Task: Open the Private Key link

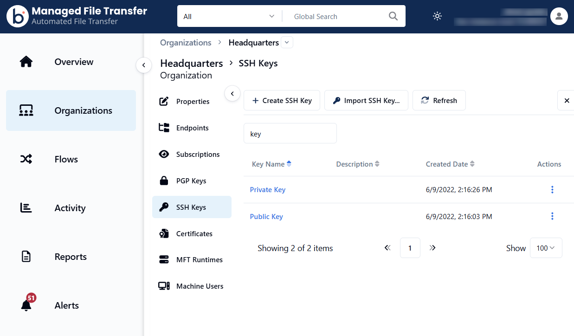Action: (x=268, y=189)
